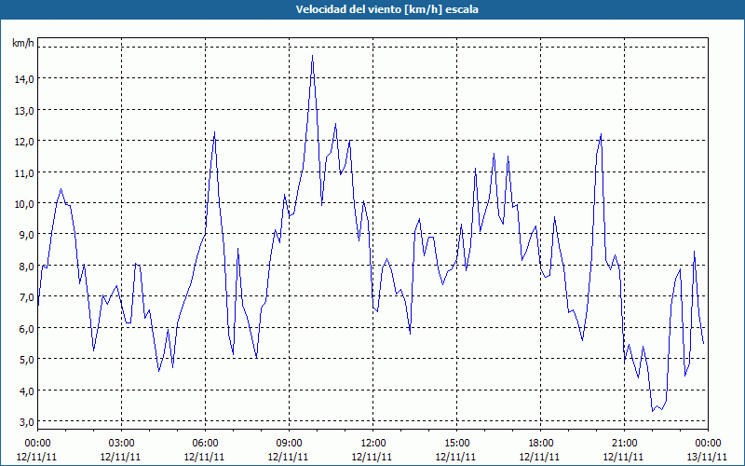Image resolution: width=745 pixels, height=466 pixels.
Task: Click the 9,0 value on the vertical axis
Action: pyautogui.click(x=26, y=235)
